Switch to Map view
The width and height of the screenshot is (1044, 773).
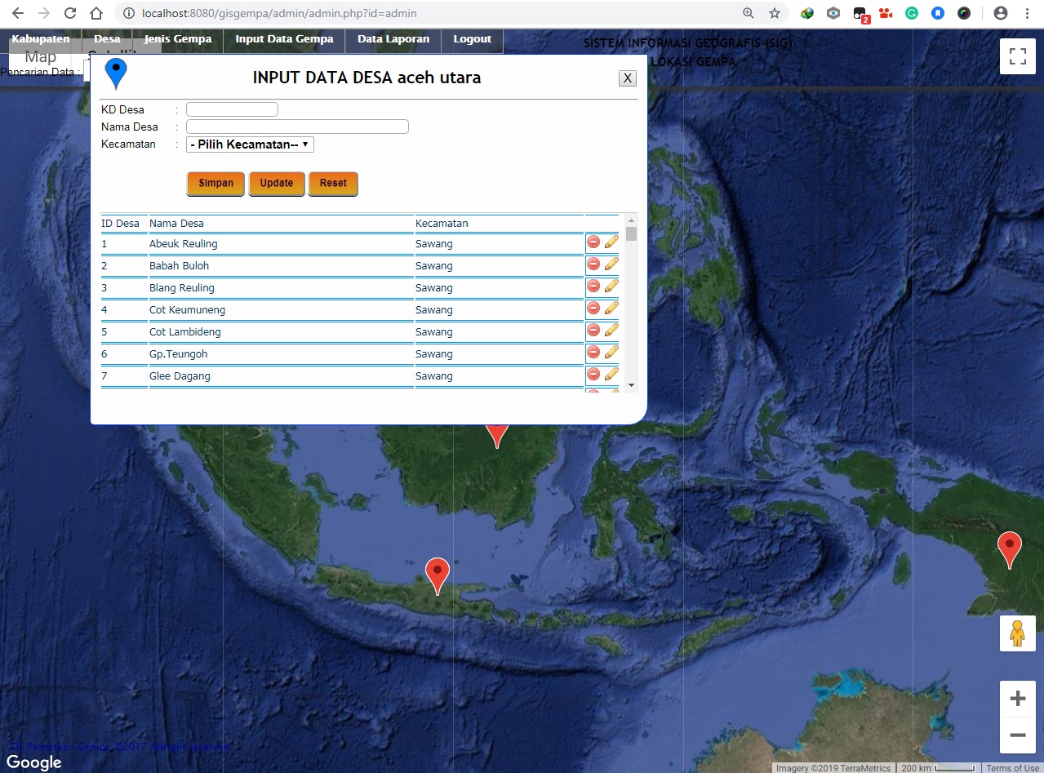[38, 56]
